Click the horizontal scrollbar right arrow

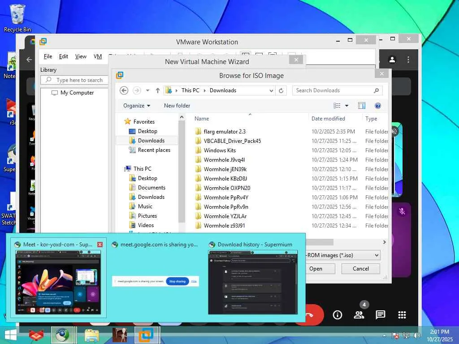coord(384,242)
